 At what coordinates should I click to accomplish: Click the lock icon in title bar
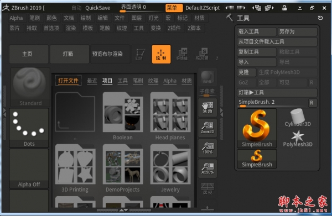click(284, 8)
